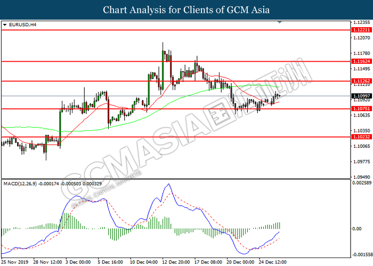Select the 1.10751 support price label

(361, 109)
